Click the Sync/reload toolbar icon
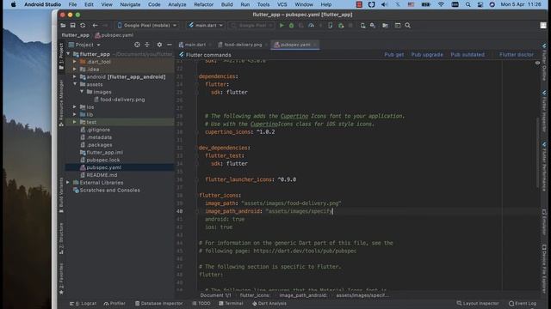The height and width of the screenshot is (309, 551). click(83, 25)
